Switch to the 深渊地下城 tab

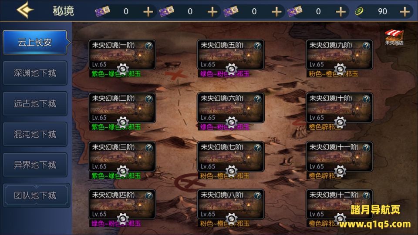tap(35, 73)
